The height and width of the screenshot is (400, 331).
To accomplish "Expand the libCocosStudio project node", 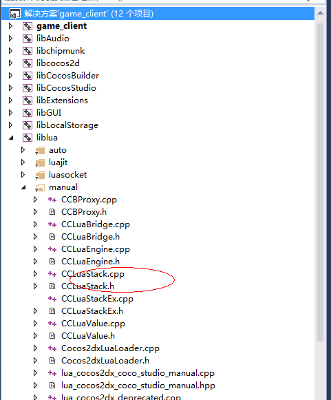I will [10, 87].
